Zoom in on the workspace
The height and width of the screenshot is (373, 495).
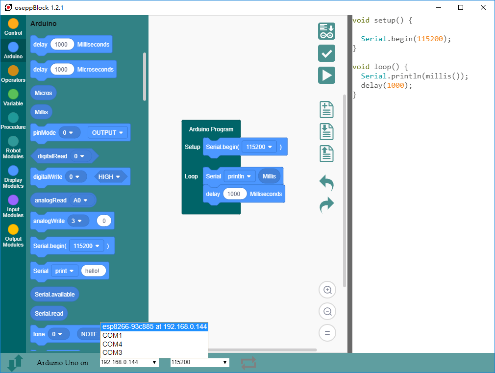[x=327, y=290]
